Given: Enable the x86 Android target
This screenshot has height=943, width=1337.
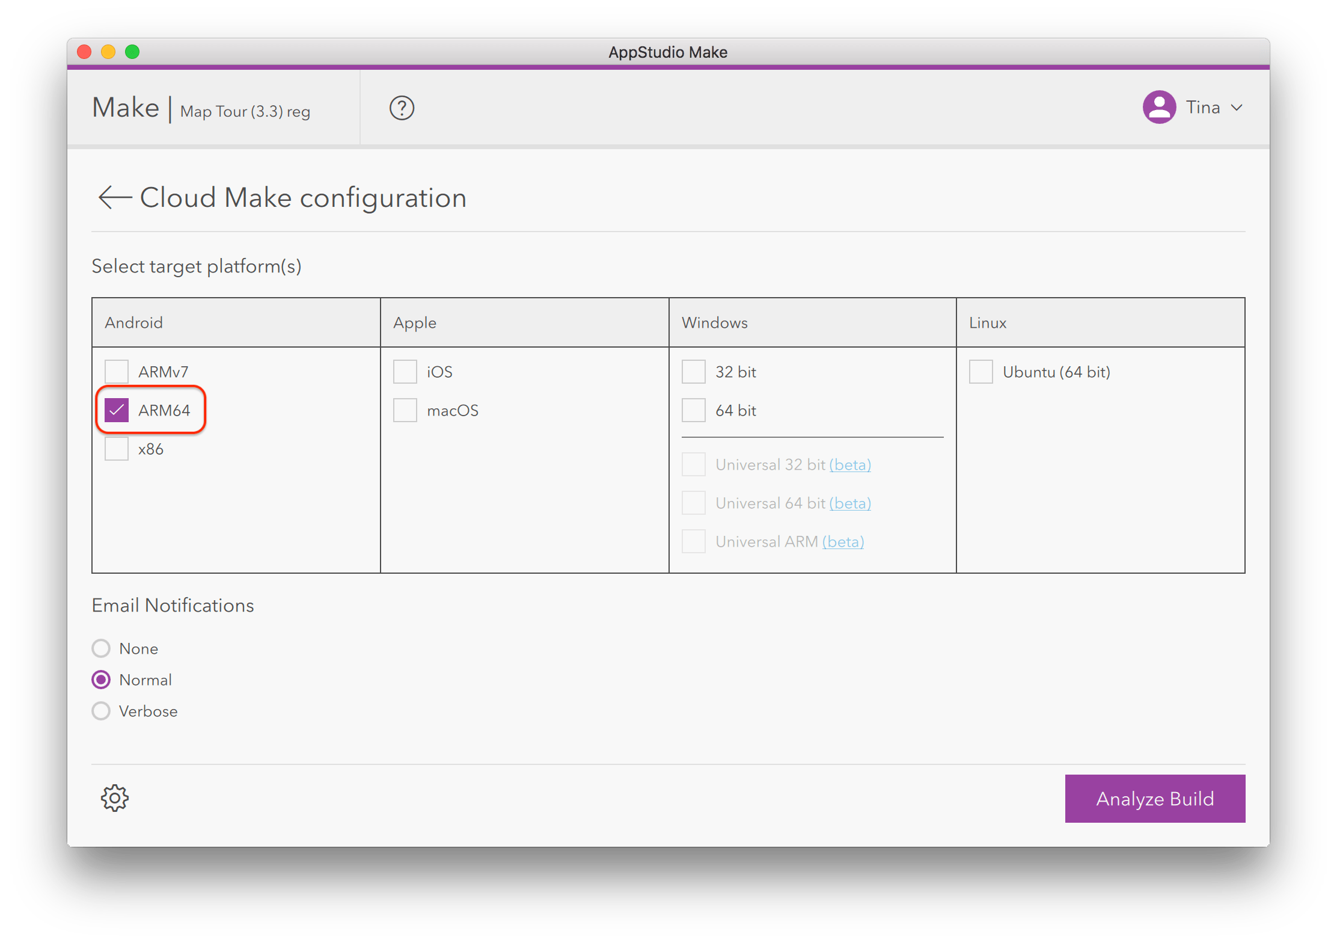Looking at the screenshot, I should click(117, 448).
